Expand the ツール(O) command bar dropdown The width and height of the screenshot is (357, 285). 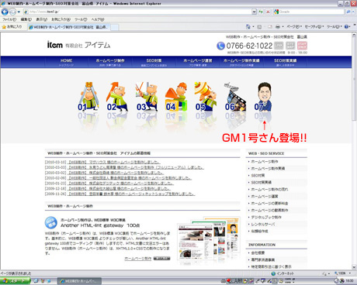click(334, 26)
